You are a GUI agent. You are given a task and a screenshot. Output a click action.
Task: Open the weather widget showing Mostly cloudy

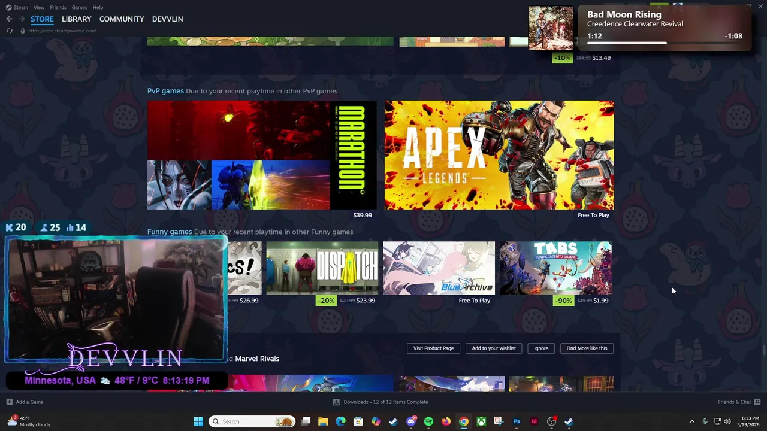(28, 421)
